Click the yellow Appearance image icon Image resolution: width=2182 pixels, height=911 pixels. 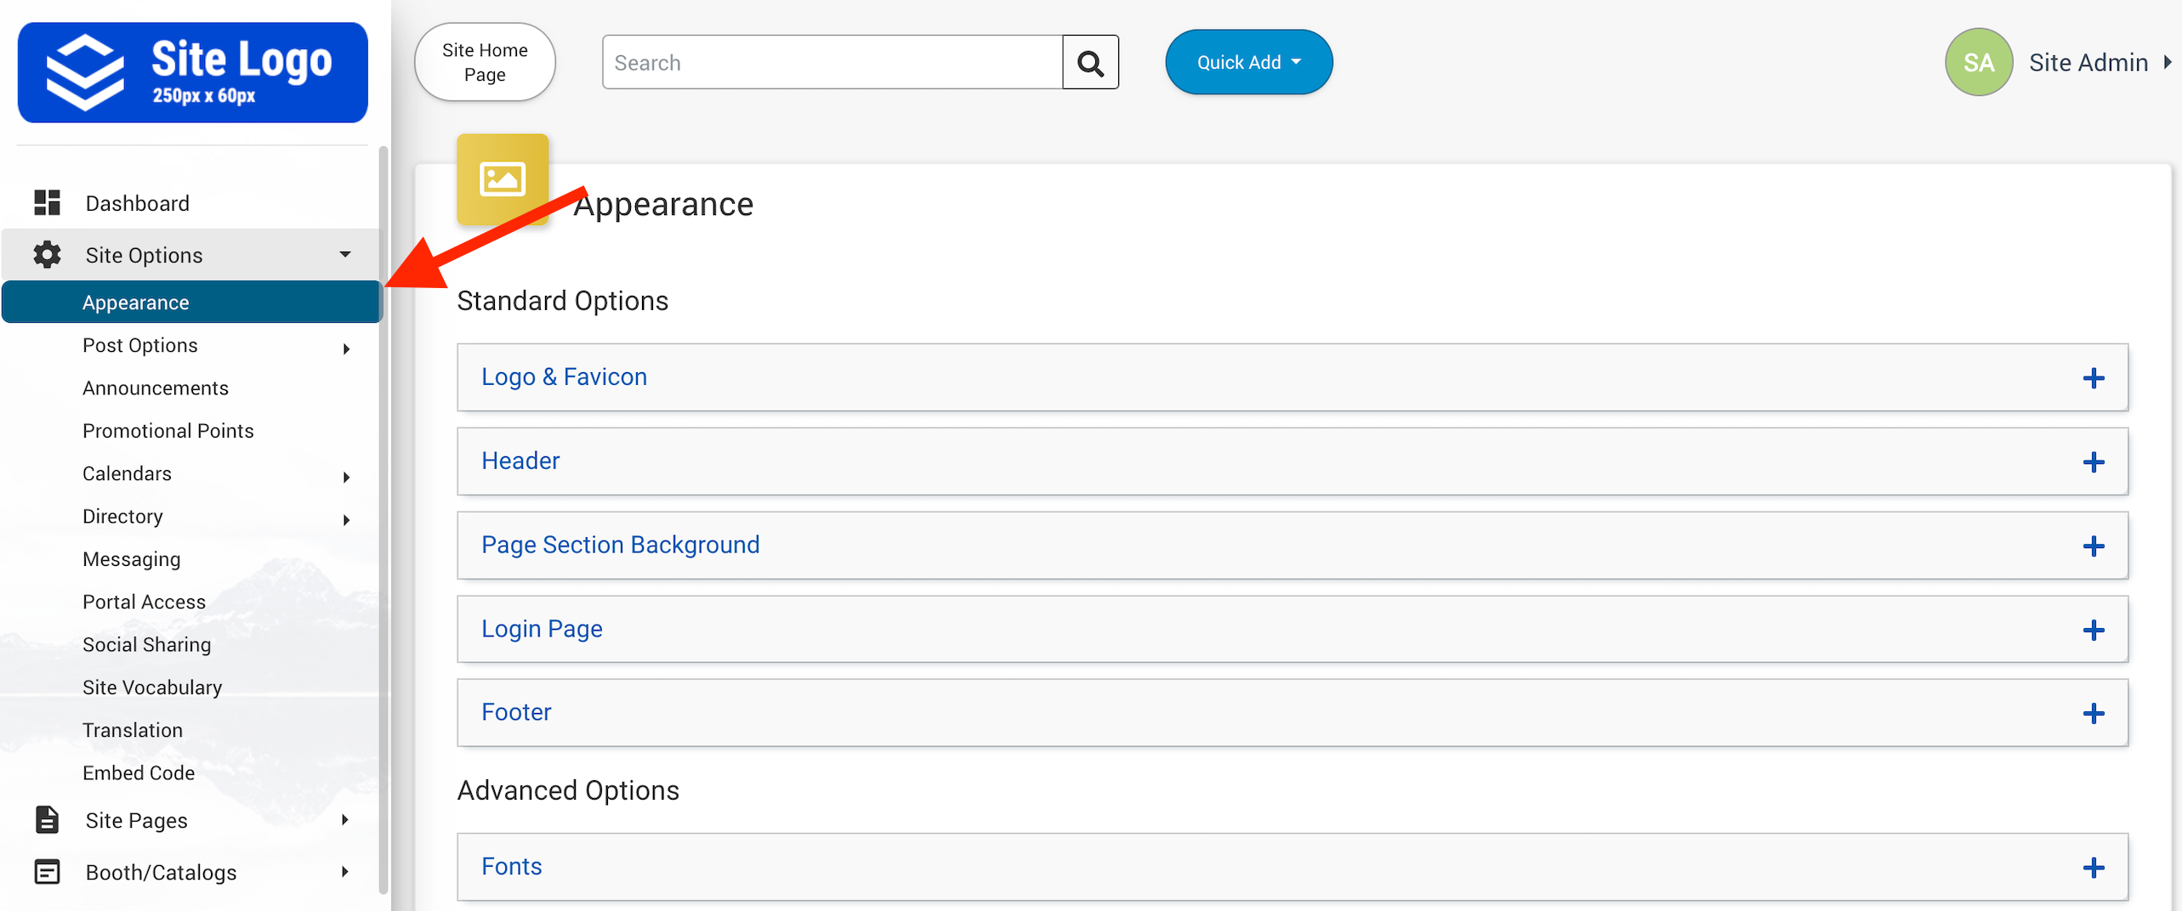point(502,179)
